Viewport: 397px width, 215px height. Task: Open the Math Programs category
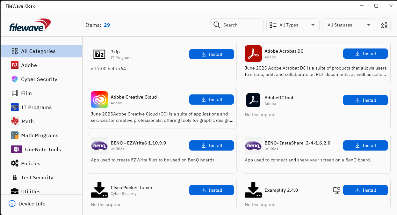(x=41, y=135)
